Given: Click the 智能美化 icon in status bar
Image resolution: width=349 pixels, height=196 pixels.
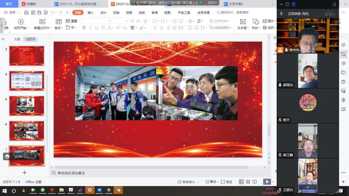Looking at the screenshot, I should coord(180,182).
